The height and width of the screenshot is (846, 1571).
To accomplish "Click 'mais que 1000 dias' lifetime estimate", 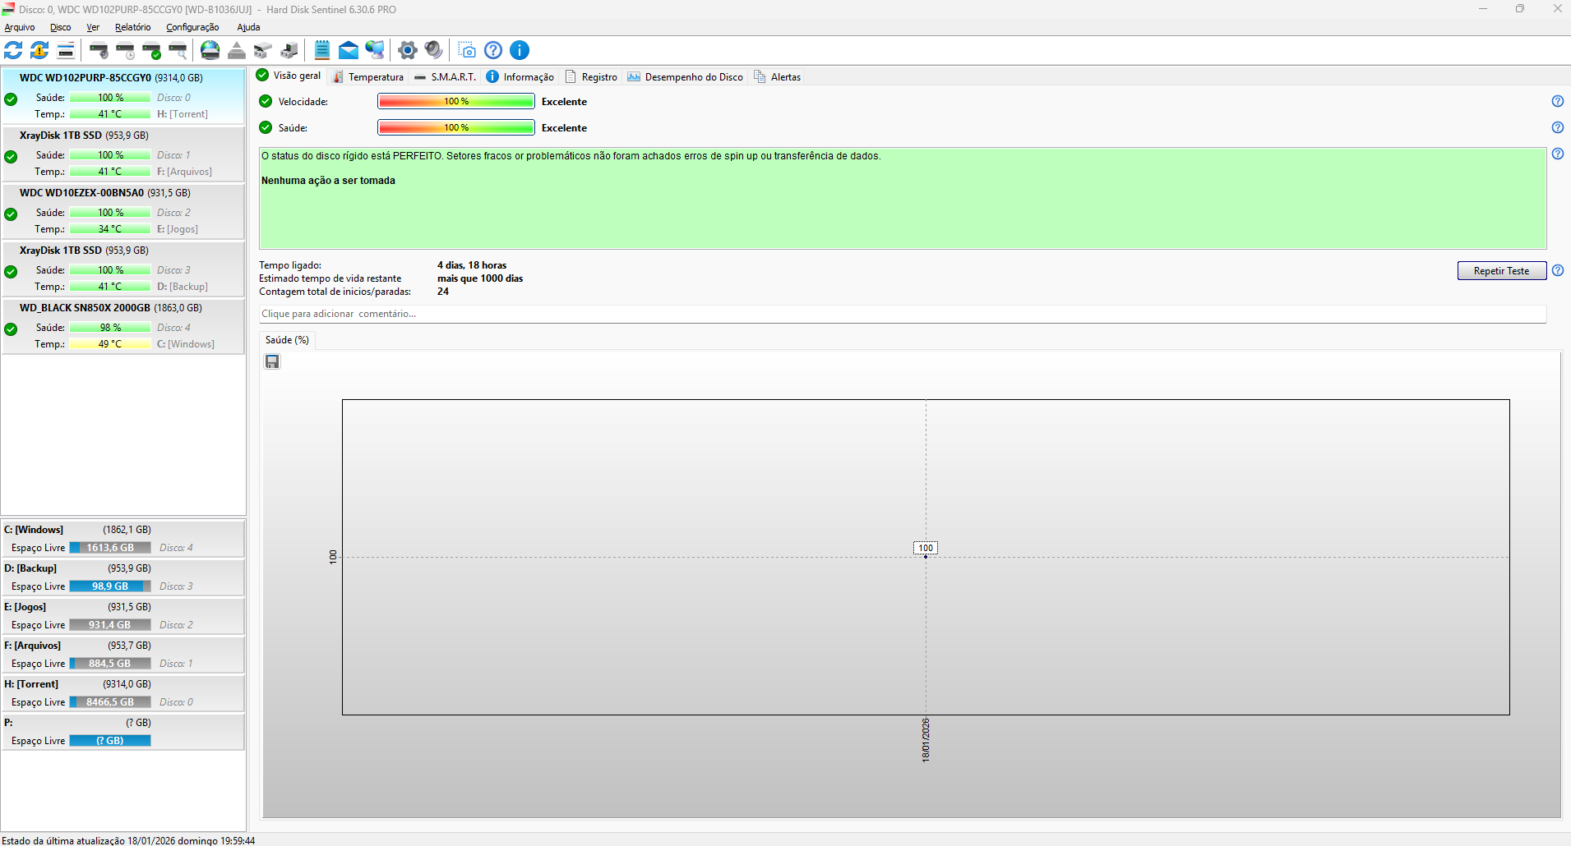I will pyautogui.click(x=480, y=278).
